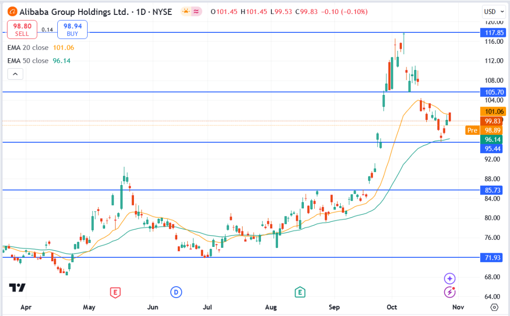Open the red E earnings marker near May
Screen dimensions: 510x316
115,292
